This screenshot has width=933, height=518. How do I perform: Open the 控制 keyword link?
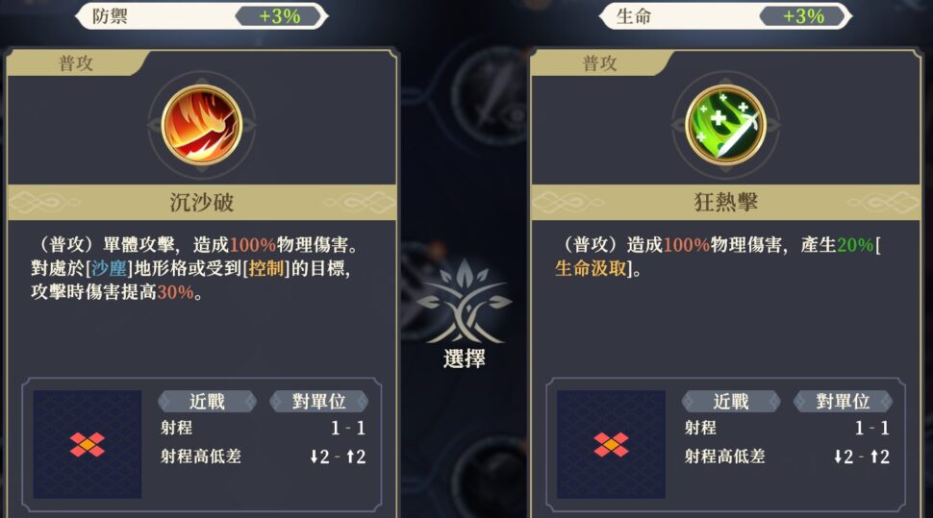click(266, 268)
